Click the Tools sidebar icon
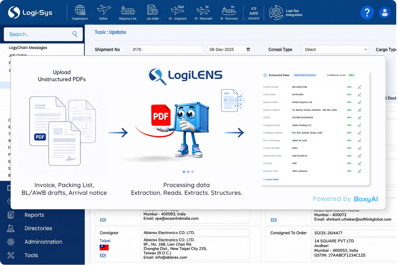 [11, 255]
